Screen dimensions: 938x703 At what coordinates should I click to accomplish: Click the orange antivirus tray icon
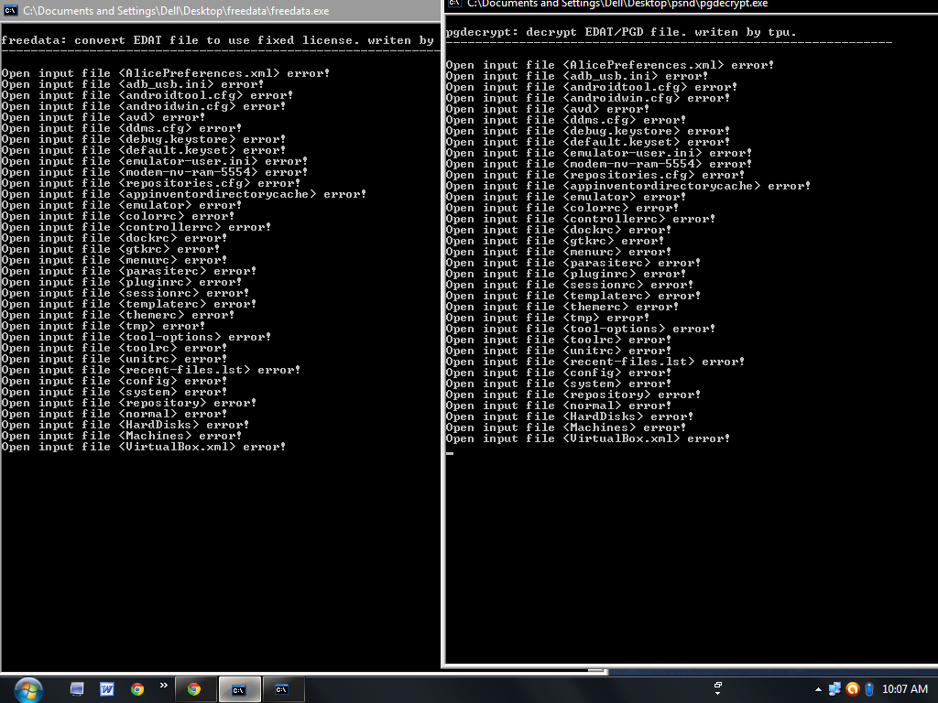point(852,689)
